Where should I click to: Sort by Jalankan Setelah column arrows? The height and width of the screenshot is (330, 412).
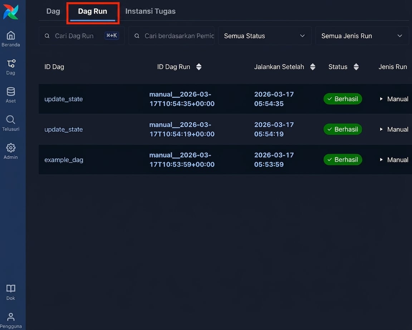click(x=313, y=67)
